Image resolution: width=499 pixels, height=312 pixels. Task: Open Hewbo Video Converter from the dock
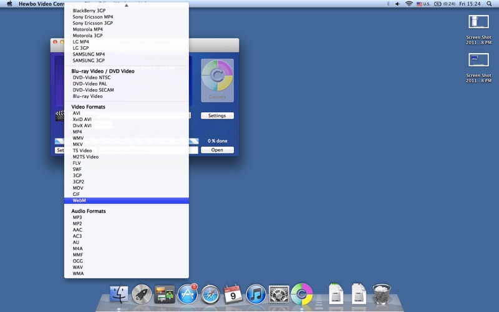pos(302,293)
